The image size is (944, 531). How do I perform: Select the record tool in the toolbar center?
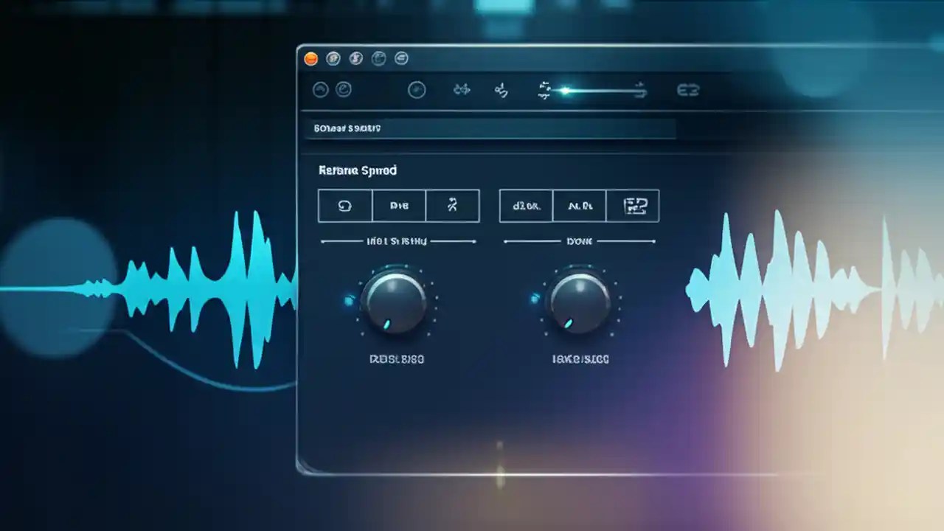(x=417, y=90)
